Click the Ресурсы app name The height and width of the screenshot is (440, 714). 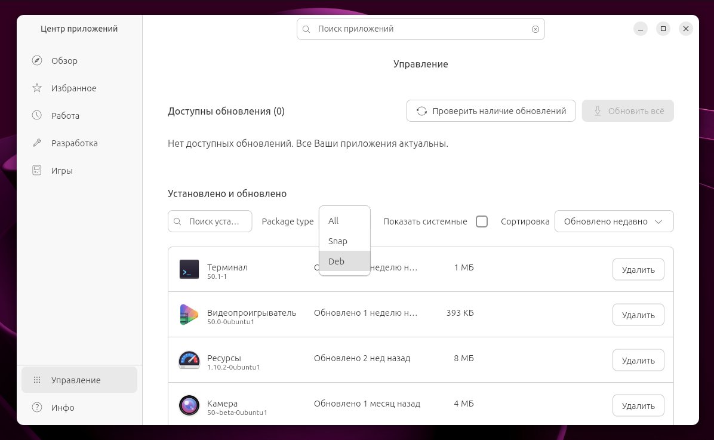pos(224,358)
